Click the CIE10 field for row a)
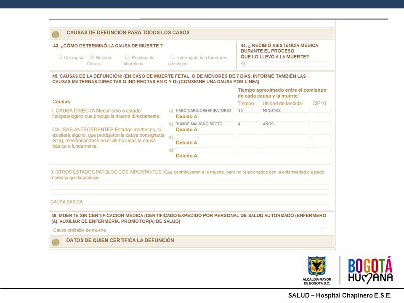 tap(322, 110)
